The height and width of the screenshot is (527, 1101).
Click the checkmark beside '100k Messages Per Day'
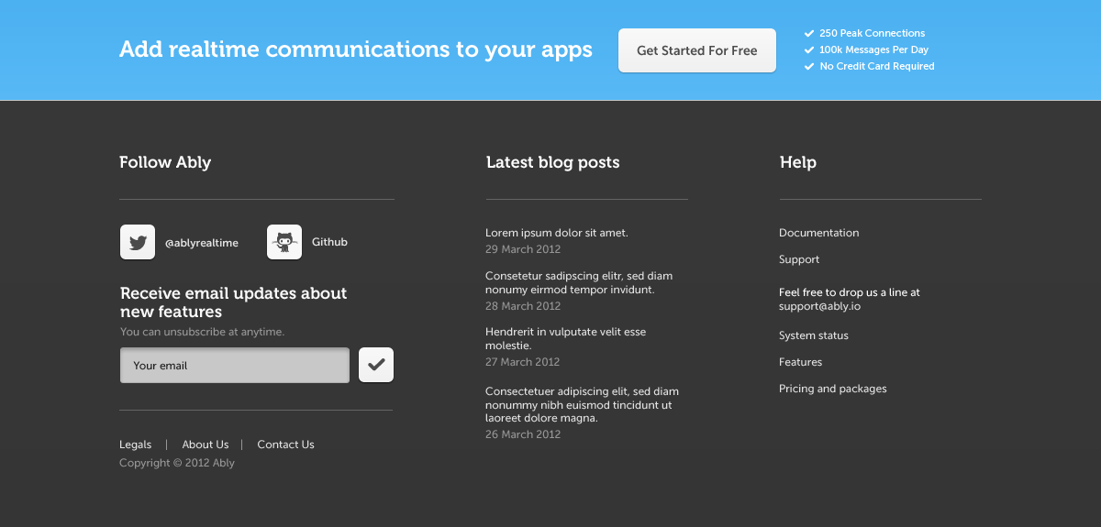pos(809,50)
